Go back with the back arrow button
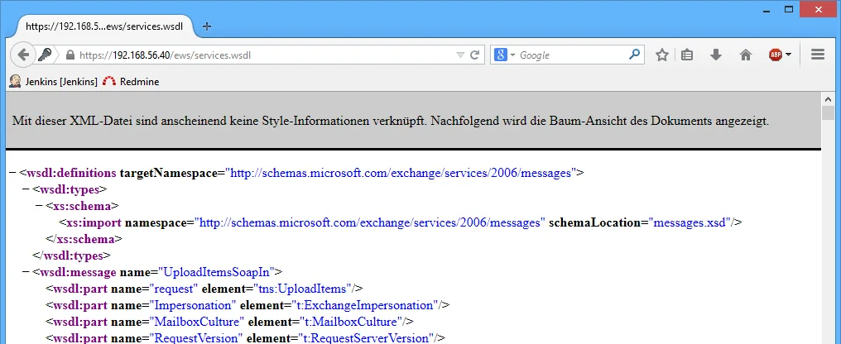Image resolution: width=841 pixels, height=344 pixels. click(23, 55)
